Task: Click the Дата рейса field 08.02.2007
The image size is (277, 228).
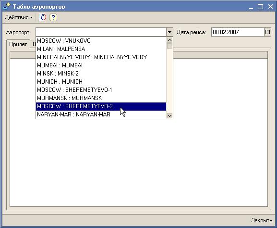Action: (x=238, y=32)
